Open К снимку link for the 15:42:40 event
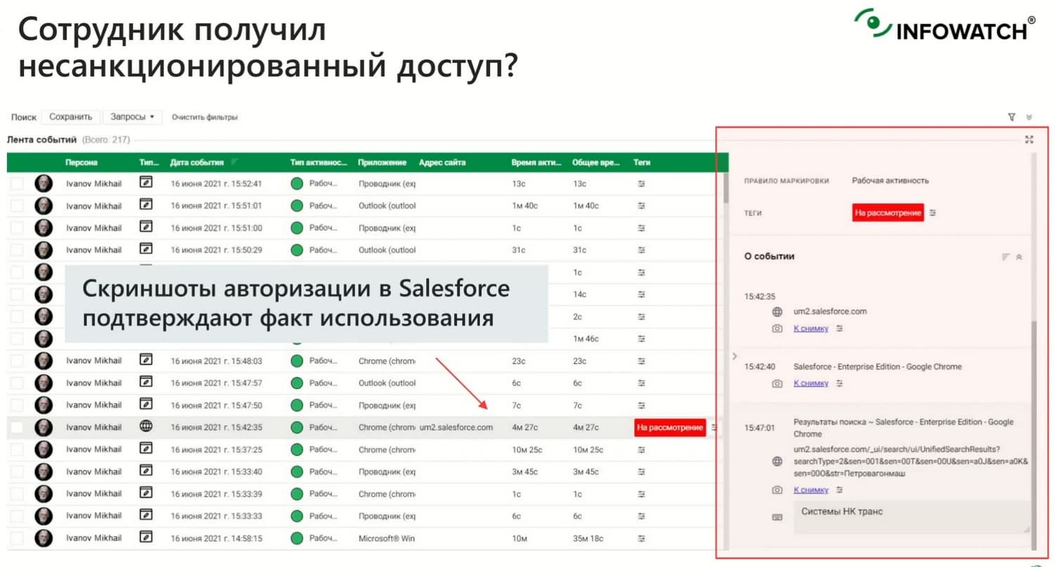Screen dimensions: 1055x567 point(811,383)
